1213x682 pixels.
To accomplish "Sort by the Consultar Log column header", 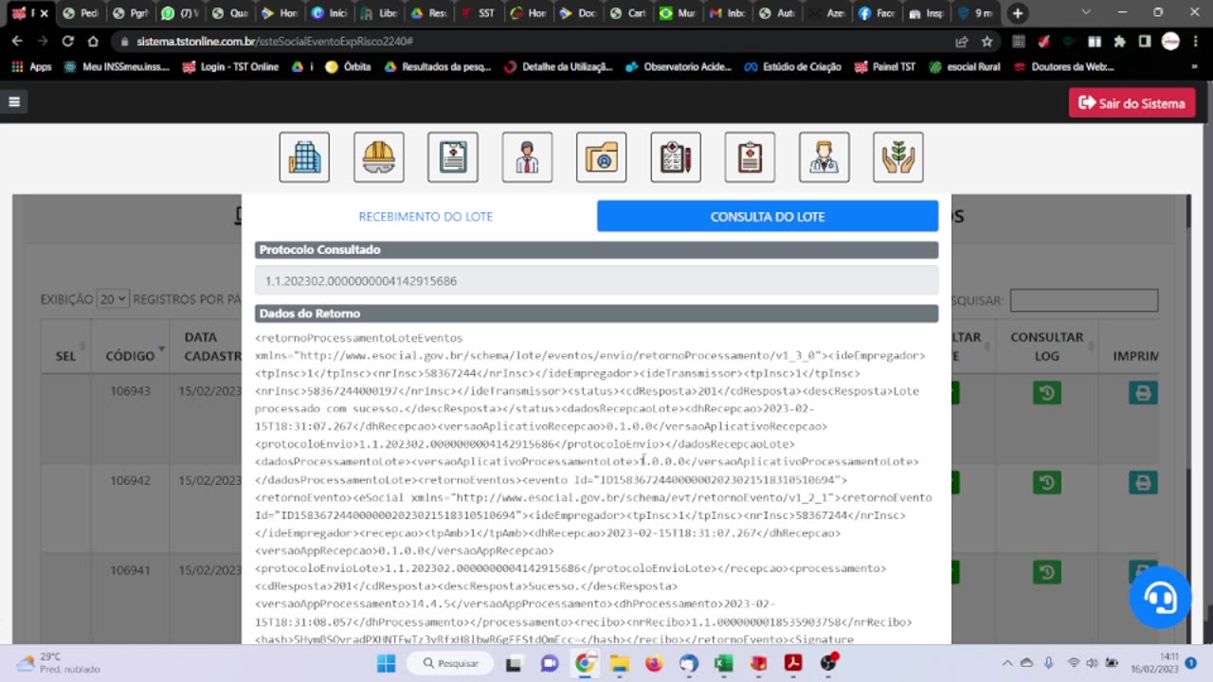I will click(1046, 346).
